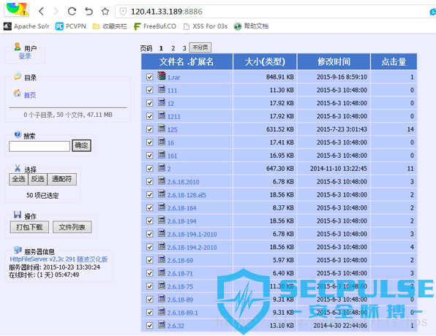Open the 2.6.18-89.1 file link
Viewport: 436px width, 336px height.
(182, 313)
